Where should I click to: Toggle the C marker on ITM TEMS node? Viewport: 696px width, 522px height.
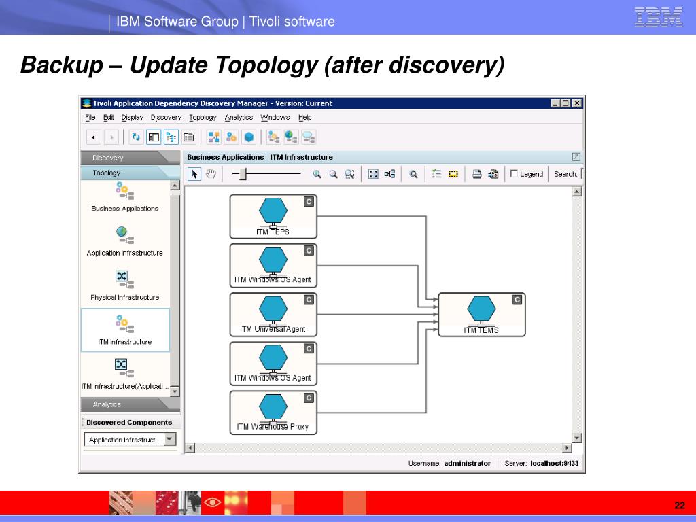[517, 300]
